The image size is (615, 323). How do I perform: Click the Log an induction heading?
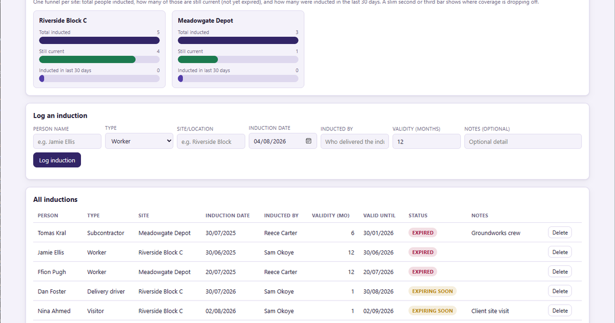[x=60, y=116]
